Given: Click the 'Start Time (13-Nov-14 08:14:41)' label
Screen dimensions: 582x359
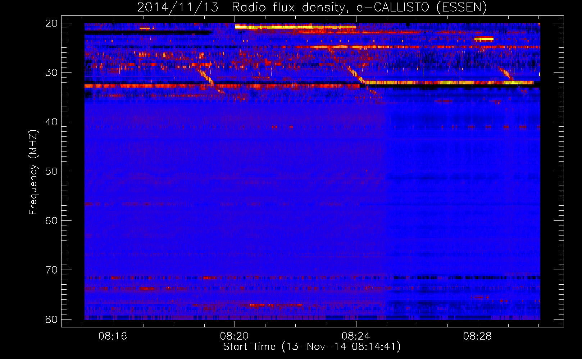Looking at the screenshot, I should coord(312,347).
